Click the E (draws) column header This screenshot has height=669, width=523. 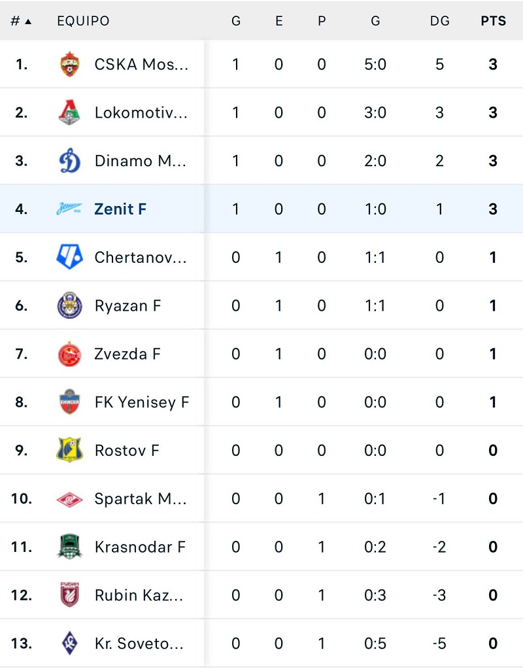(x=278, y=21)
